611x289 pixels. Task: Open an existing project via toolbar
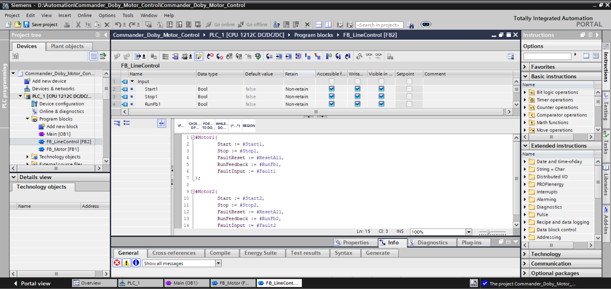[18, 25]
